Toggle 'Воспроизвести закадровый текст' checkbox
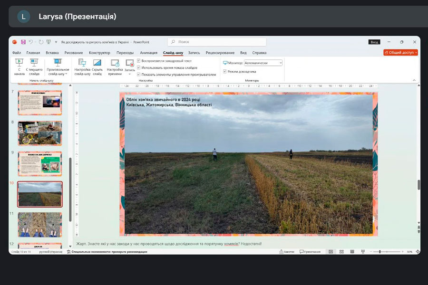Image resolution: width=428 pixels, height=285 pixels. coord(139,61)
